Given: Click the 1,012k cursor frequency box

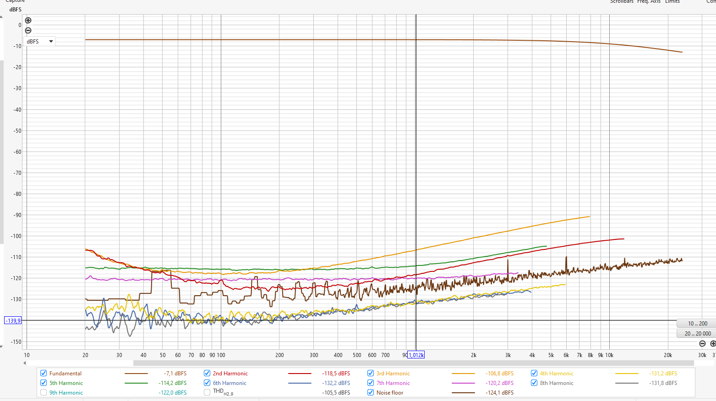Looking at the screenshot, I should click(416, 355).
